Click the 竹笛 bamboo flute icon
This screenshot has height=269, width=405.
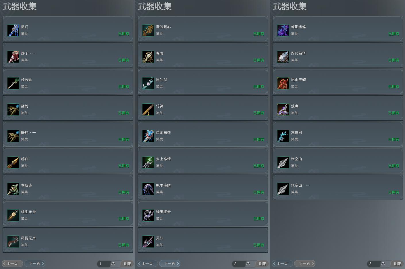click(x=148, y=110)
